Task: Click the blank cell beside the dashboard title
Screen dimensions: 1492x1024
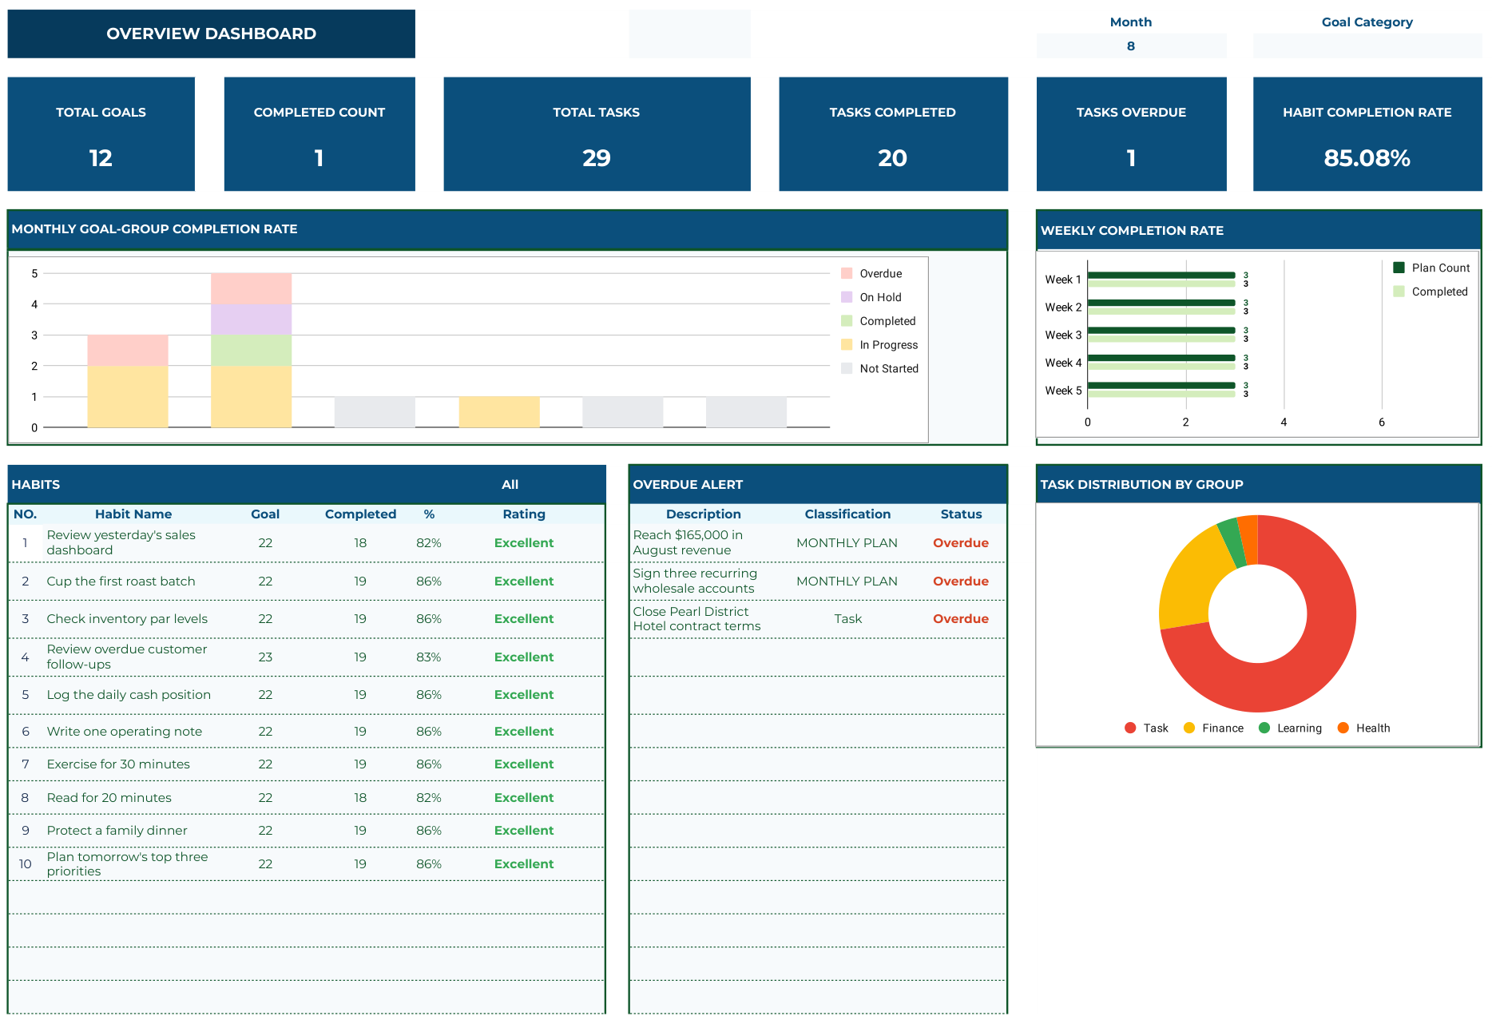Action: pyautogui.click(x=689, y=34)
